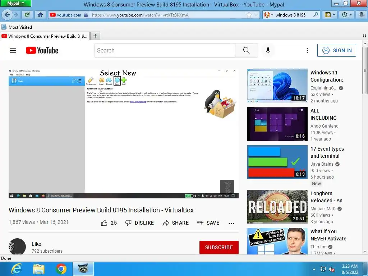Viewport: 368px width, 276px height.
Task: Launch Internet Explorer from the taskbar
Action: pyautogui.click(x=17, y=269)
